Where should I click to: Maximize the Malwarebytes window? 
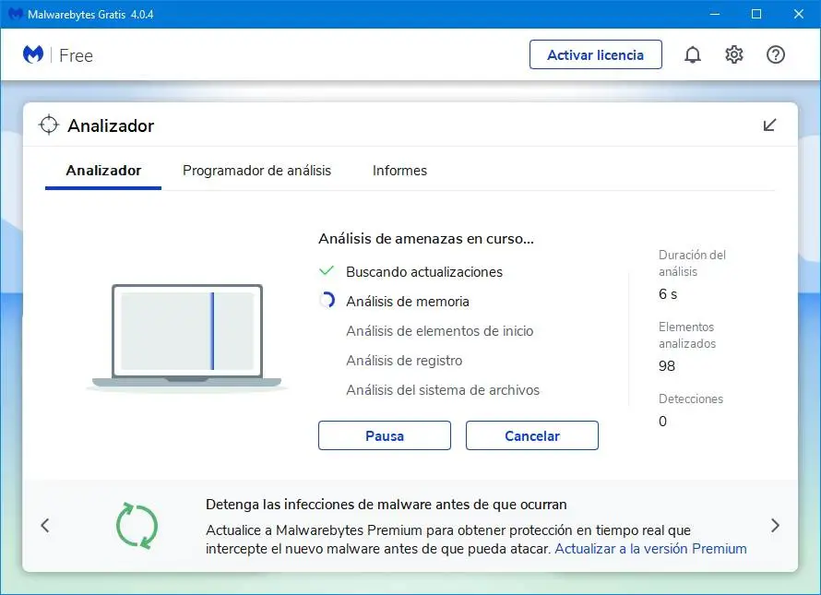click(x=756, y=14)
